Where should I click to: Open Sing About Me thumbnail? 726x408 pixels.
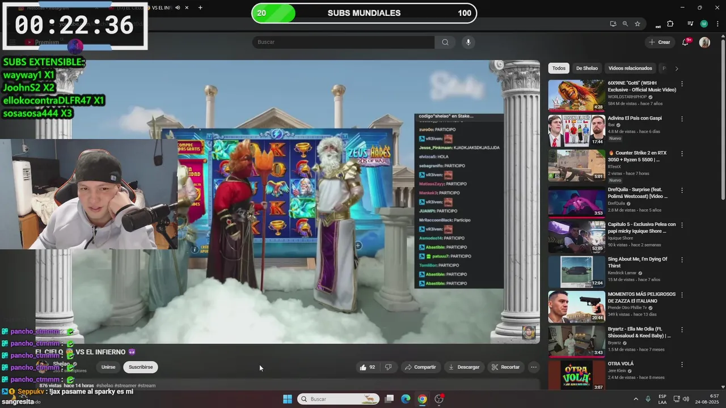tap(576, 271)
